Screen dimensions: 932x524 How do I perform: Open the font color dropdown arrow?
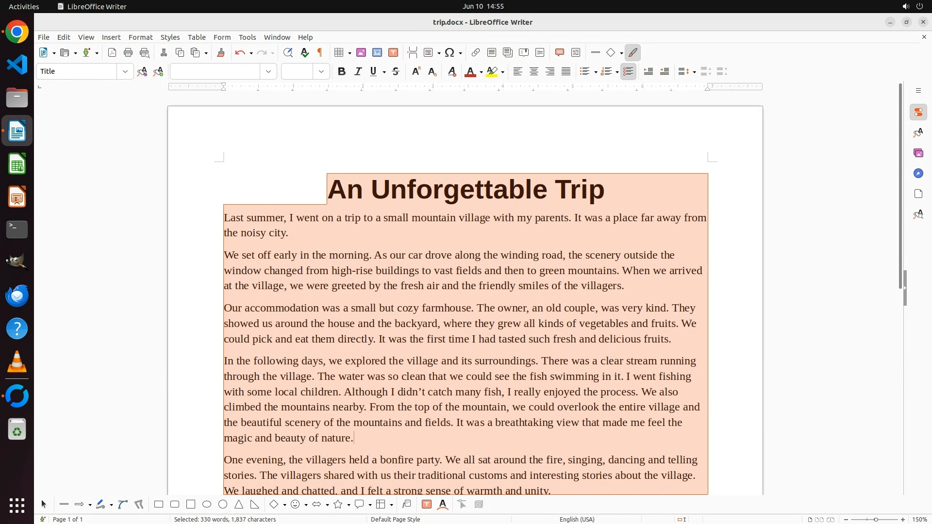coord(481,72)
